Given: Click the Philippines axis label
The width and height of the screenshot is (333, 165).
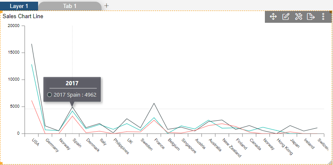Looking at the screenshot, I should (121, 146).
